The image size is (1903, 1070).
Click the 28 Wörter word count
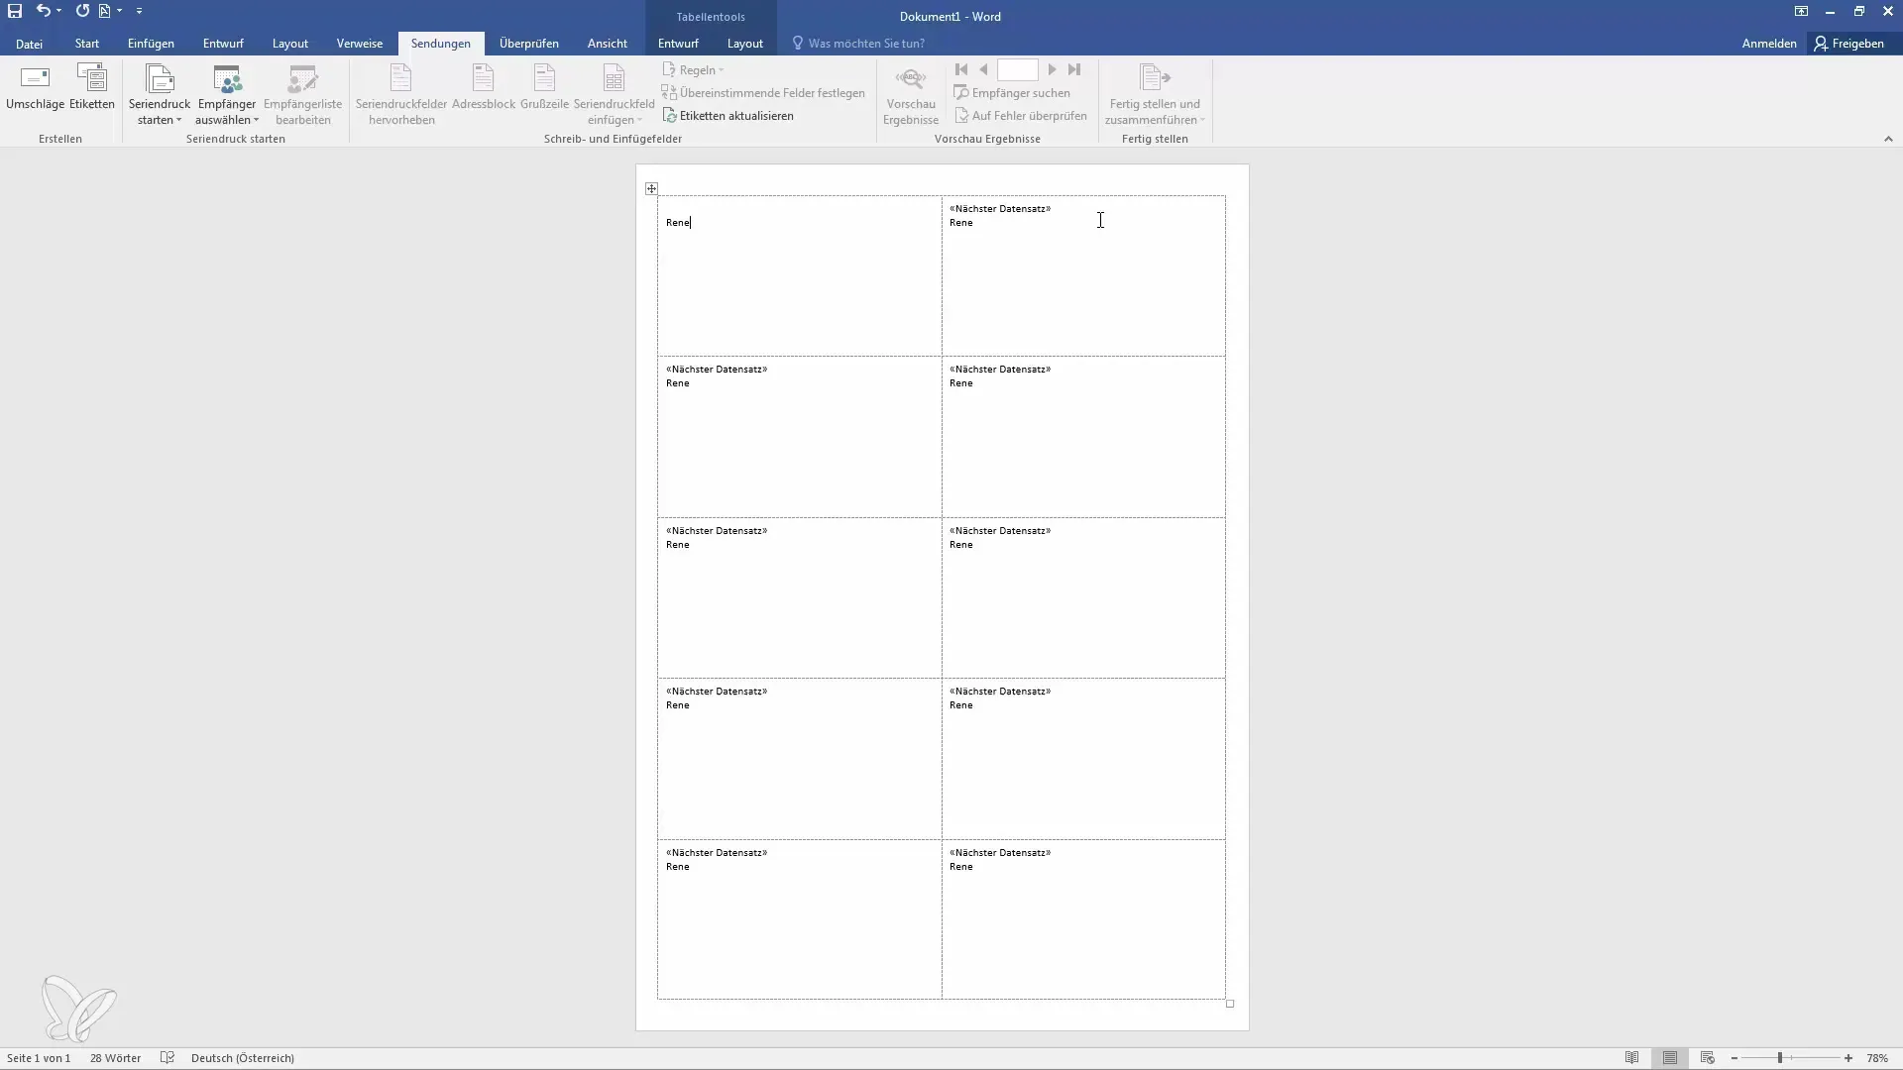click(115, 1058)
